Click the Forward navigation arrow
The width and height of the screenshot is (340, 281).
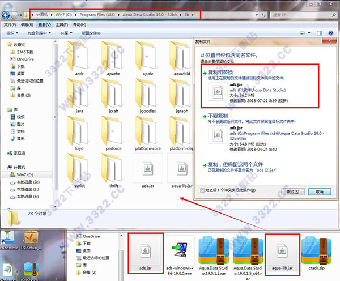click(x=15, y=15)
